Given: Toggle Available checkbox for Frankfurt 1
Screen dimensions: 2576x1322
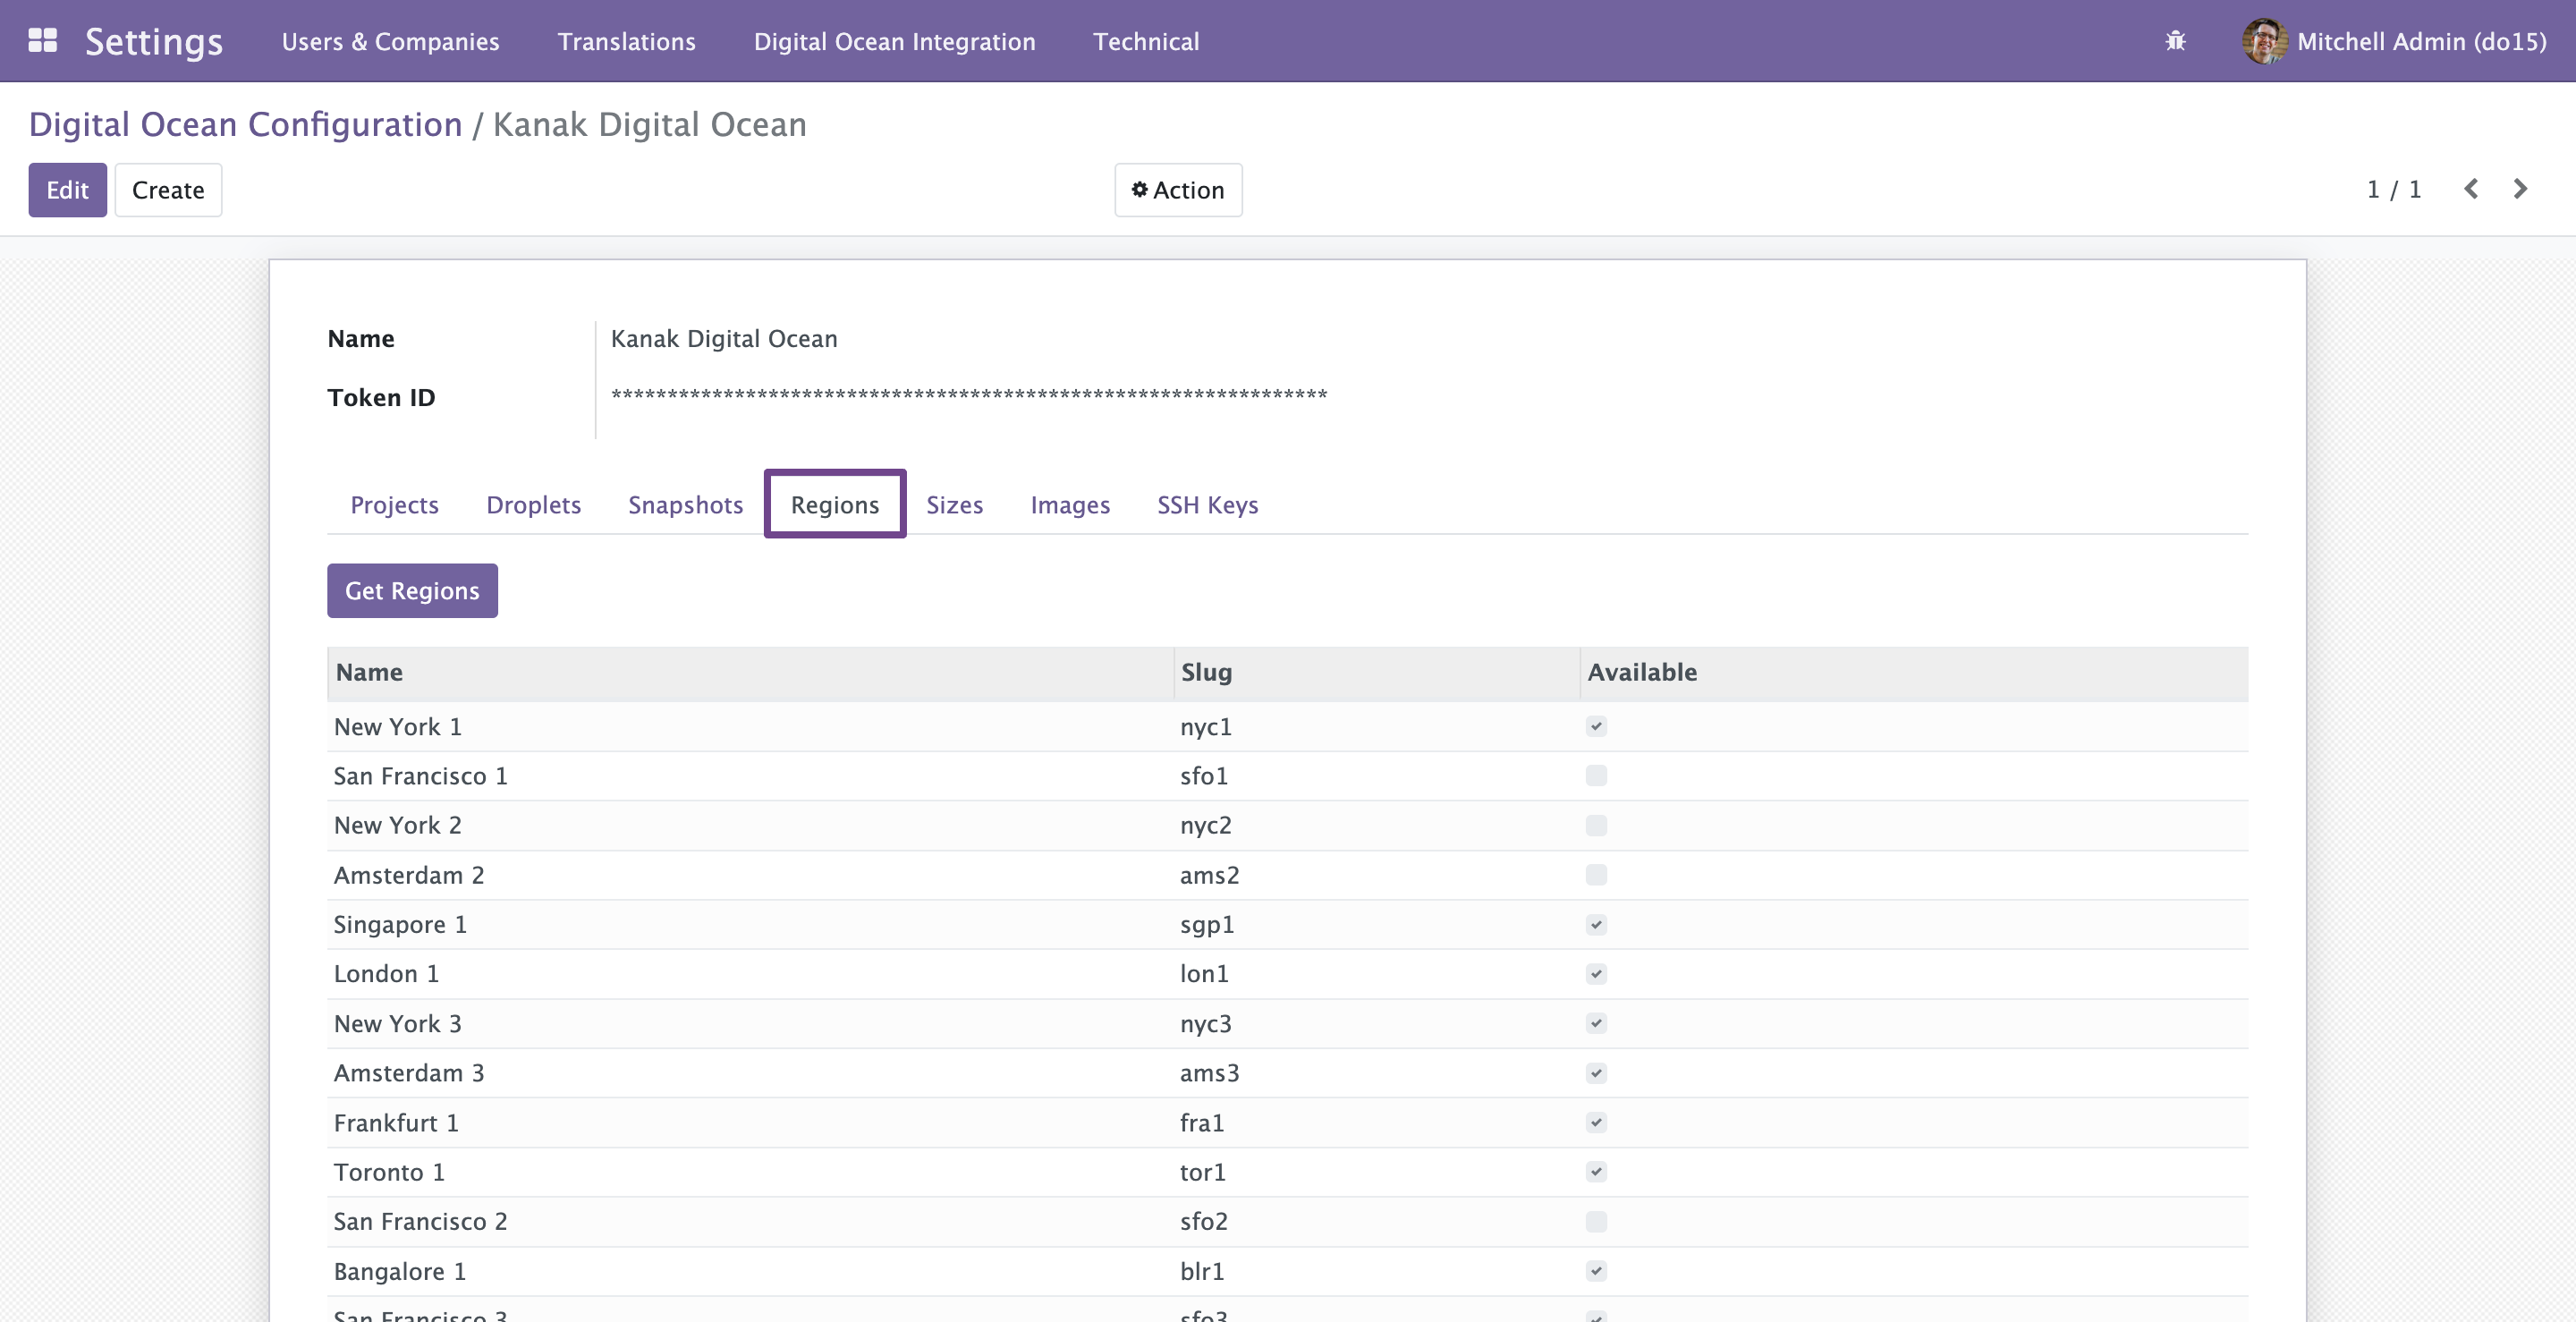Looking at the screenshot, I should [1596, 1123].
